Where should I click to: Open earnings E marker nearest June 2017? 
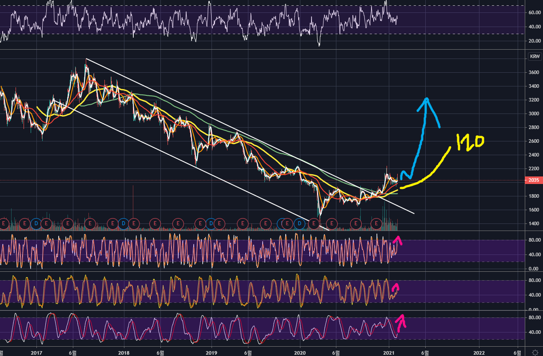[68, 223]
